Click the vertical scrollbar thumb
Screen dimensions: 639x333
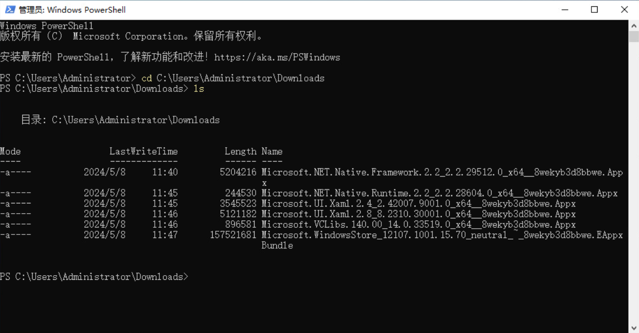(634, 37)
